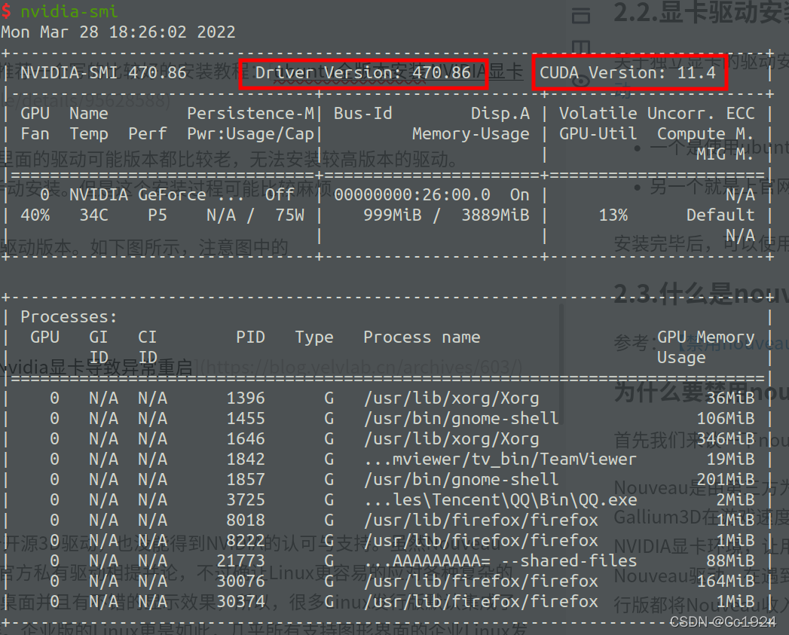Click the 164MiB memory usage value

725,582
